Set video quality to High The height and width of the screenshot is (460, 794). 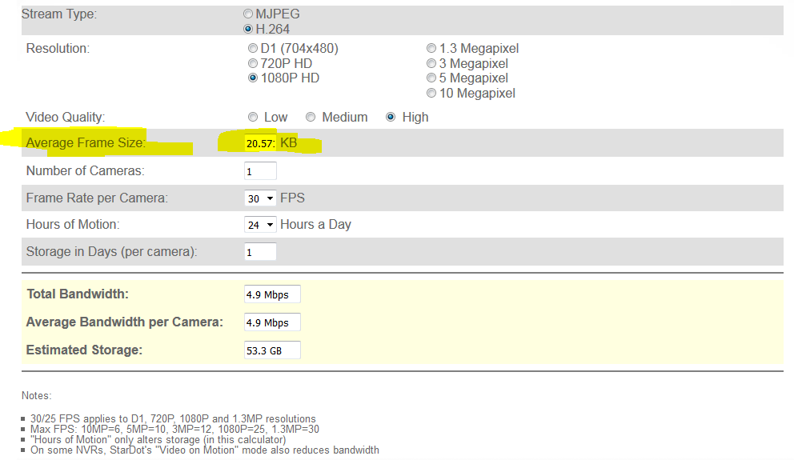pos(391,117)
